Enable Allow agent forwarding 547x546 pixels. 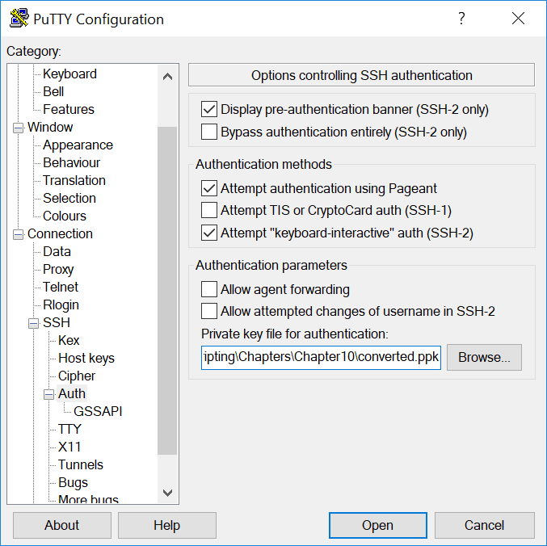(209, 289)
